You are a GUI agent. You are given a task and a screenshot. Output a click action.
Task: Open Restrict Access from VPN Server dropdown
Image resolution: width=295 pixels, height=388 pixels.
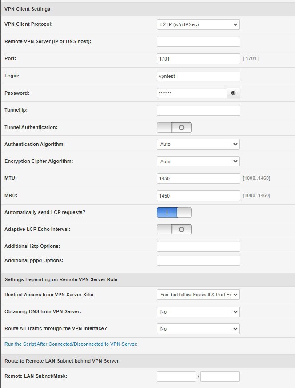click(x=198, y=295)
